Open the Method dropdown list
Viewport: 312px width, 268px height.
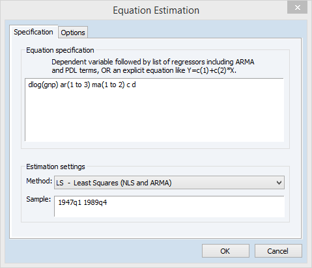pos(169,183)
